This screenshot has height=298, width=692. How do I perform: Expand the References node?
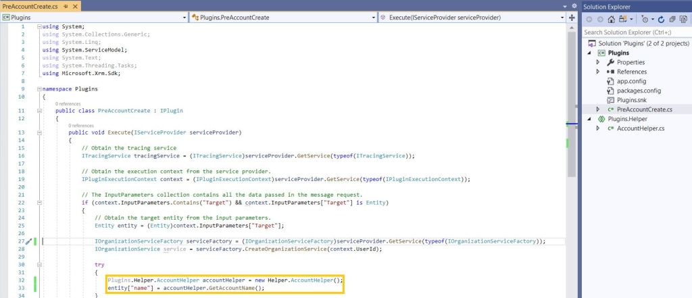[598, 72]
